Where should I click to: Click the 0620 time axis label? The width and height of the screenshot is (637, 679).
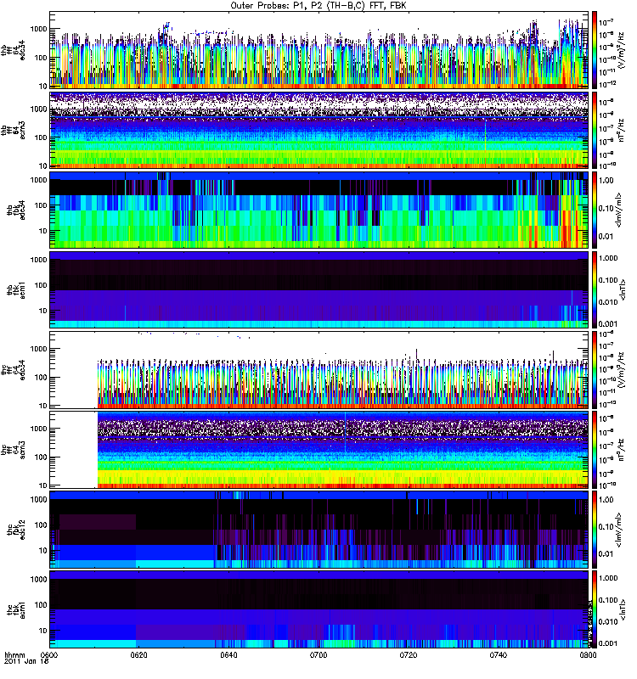pos(139,655)
